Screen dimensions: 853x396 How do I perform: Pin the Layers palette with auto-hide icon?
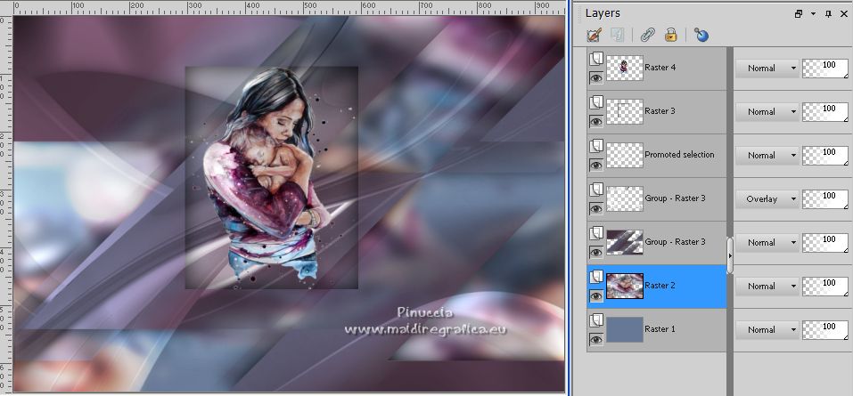click(x=828, y=13)
